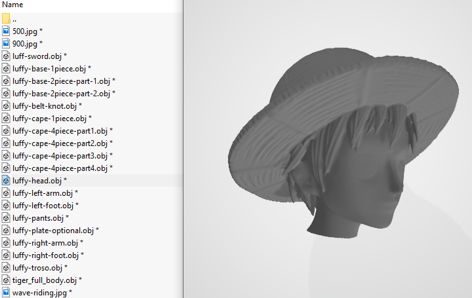Click the luffy-cape-4piece-part2.obj file icon

(x=6, y=143)
